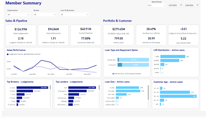Click the 30.99 Months to Discharge value
This screenshot has width=206, height=118.
151,39
